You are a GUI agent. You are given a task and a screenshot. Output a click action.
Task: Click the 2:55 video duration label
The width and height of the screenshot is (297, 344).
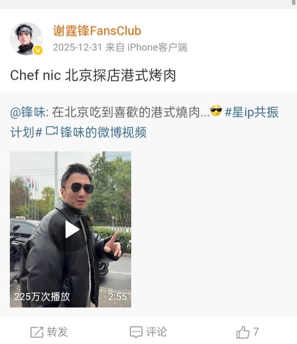tap(117, 297)
